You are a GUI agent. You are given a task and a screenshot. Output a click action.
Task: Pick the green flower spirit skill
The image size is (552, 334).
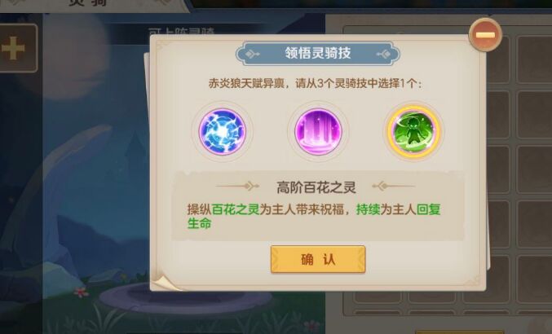[413, 132]
